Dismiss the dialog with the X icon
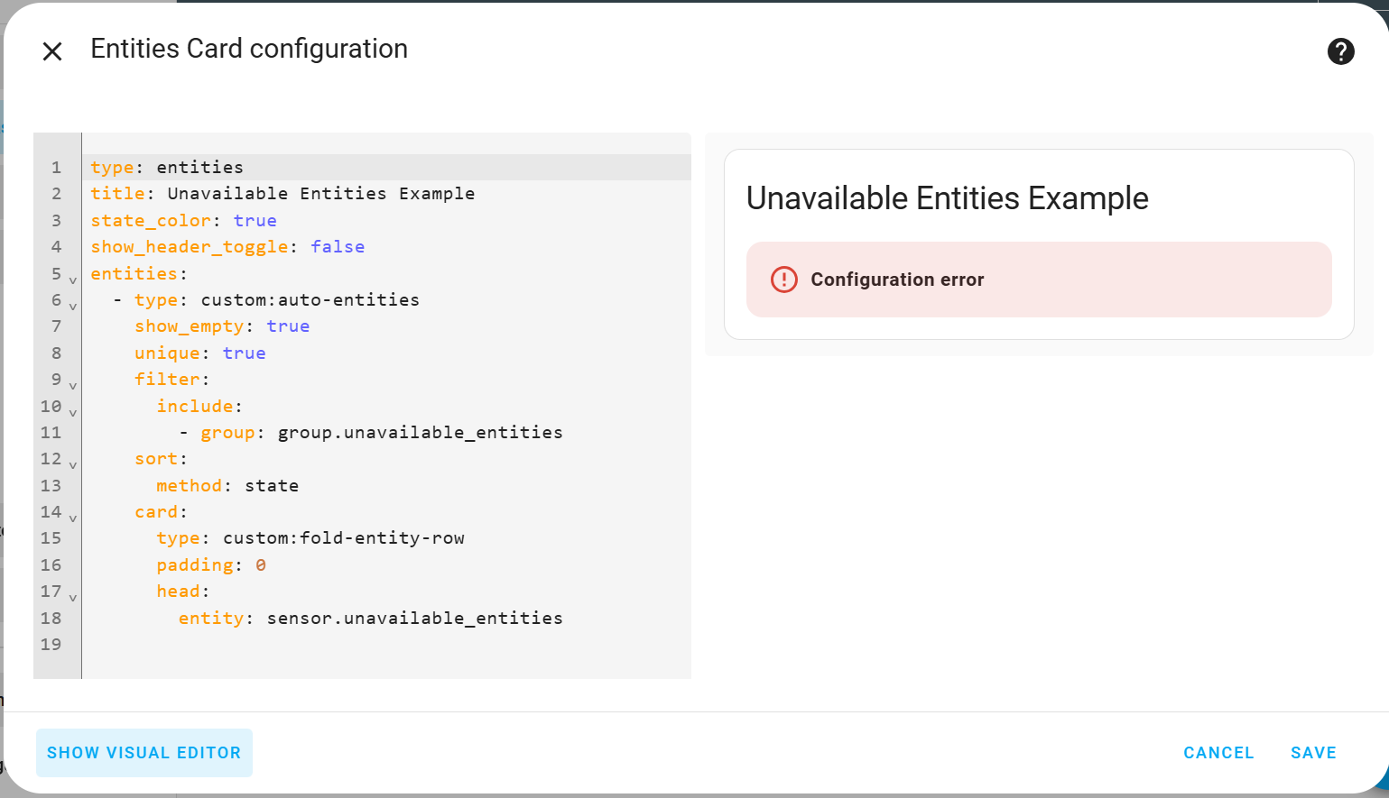 pyautogui.click(x=52, y=51)
